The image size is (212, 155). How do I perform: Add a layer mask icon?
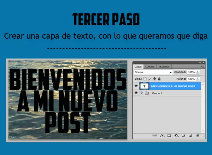(169, 135)
